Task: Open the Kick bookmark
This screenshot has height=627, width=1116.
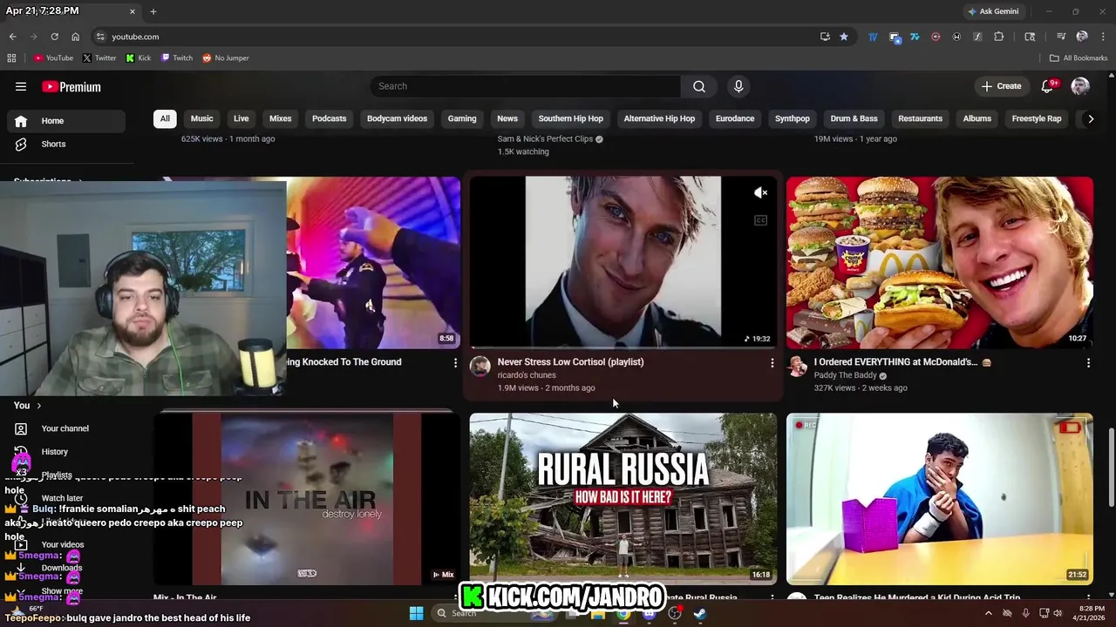Action: 139,58
